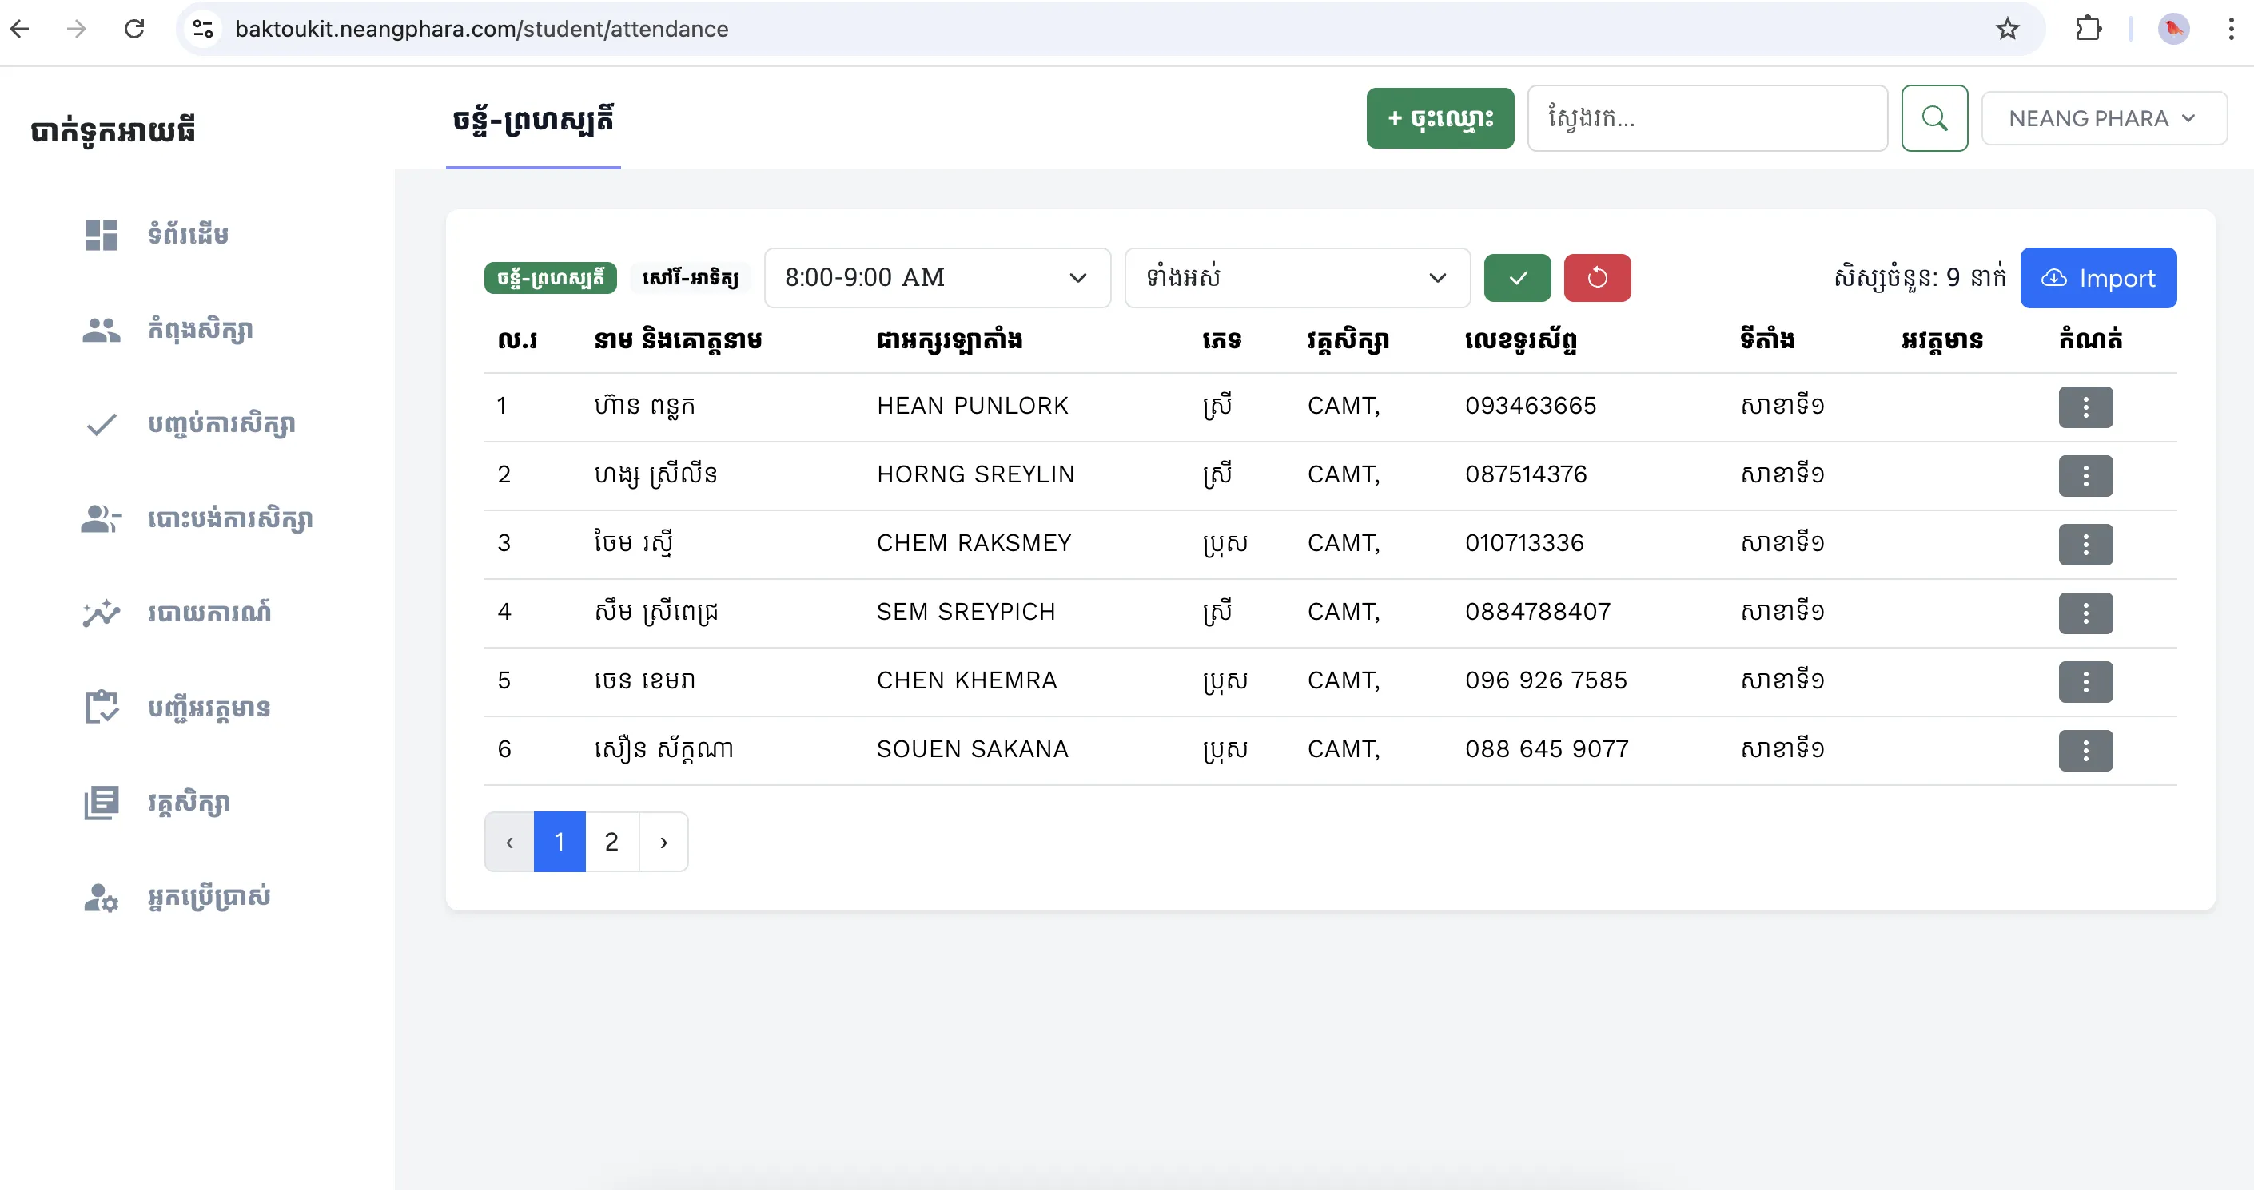Click the green checkmark confirm button

tap(1517, 278)
